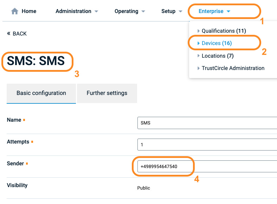Click the triangle beside TrustCircle Administration
Screen dimensions: 277x204
pos(198,68)
